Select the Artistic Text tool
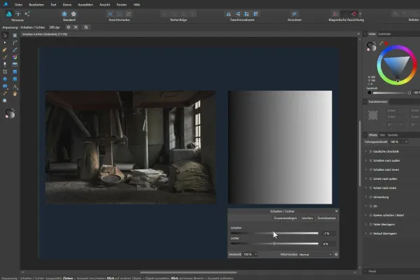 click(15, 86)
